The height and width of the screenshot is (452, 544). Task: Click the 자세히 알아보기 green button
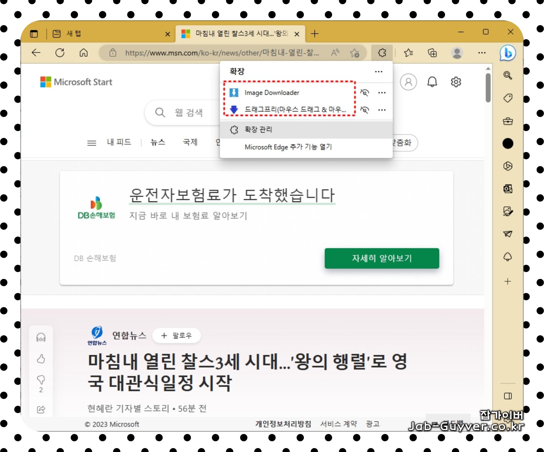tap(382, 258)
